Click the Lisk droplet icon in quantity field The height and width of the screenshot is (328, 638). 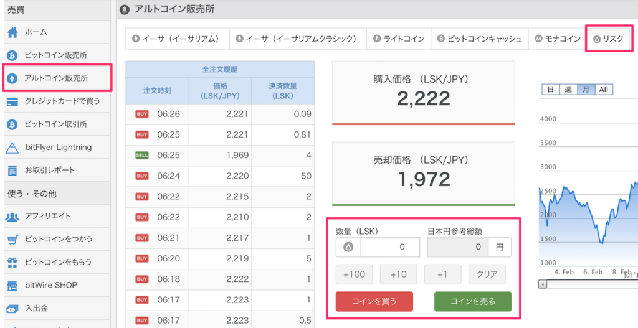click(348, 246)
